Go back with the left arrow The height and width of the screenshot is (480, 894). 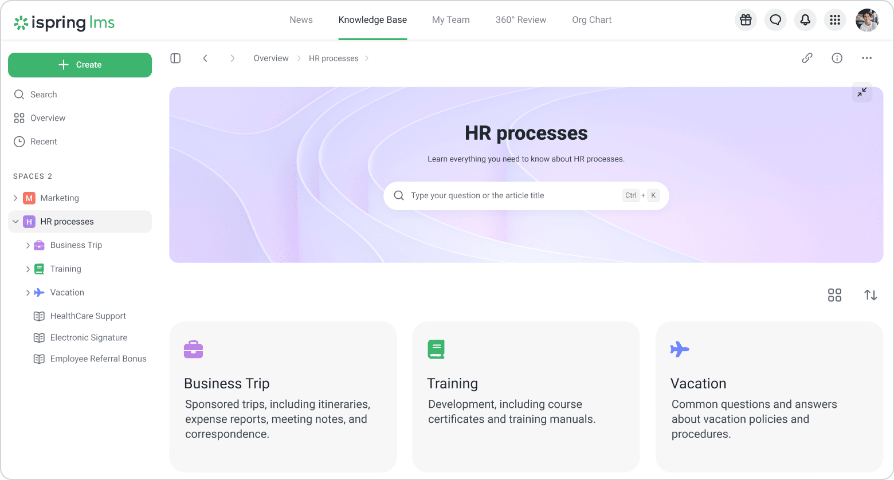(x=205, y=58)
